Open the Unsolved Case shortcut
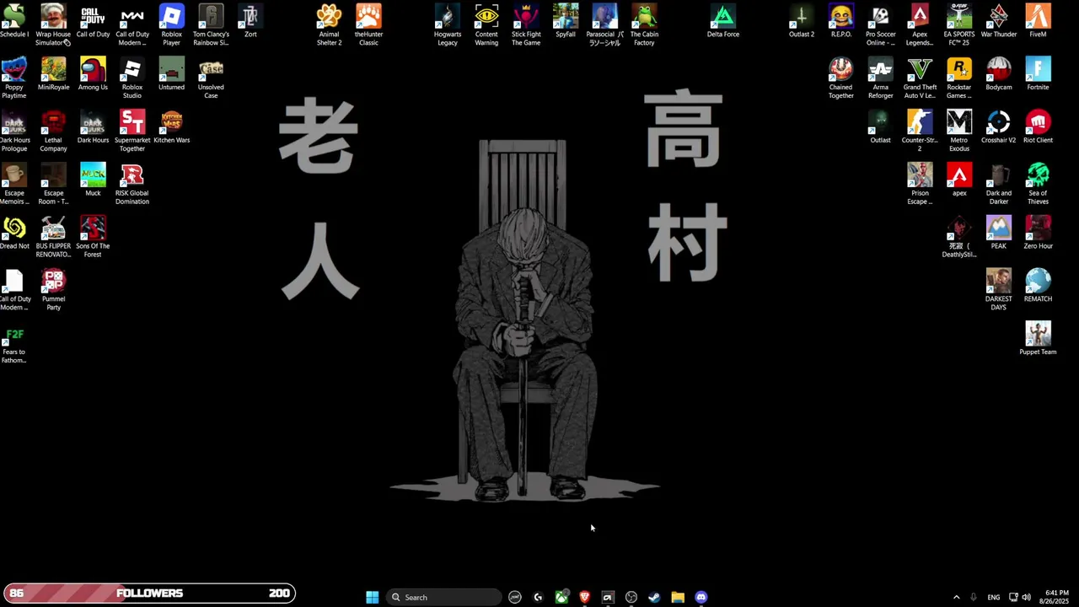The height and width of the screenshot is (607, 1079). click(211, 78)
